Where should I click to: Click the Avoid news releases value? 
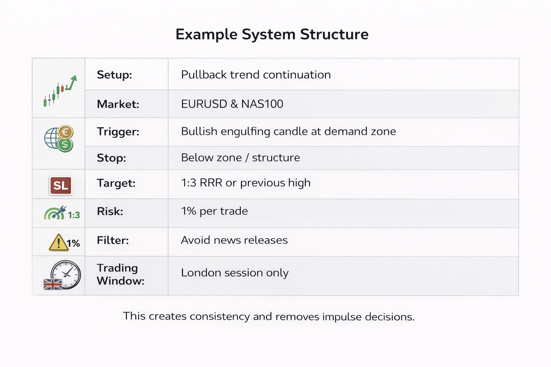234,240
